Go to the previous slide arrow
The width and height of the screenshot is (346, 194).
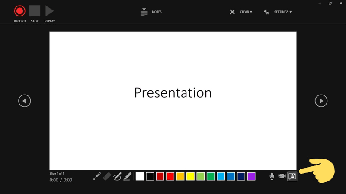tap(25, 101)
